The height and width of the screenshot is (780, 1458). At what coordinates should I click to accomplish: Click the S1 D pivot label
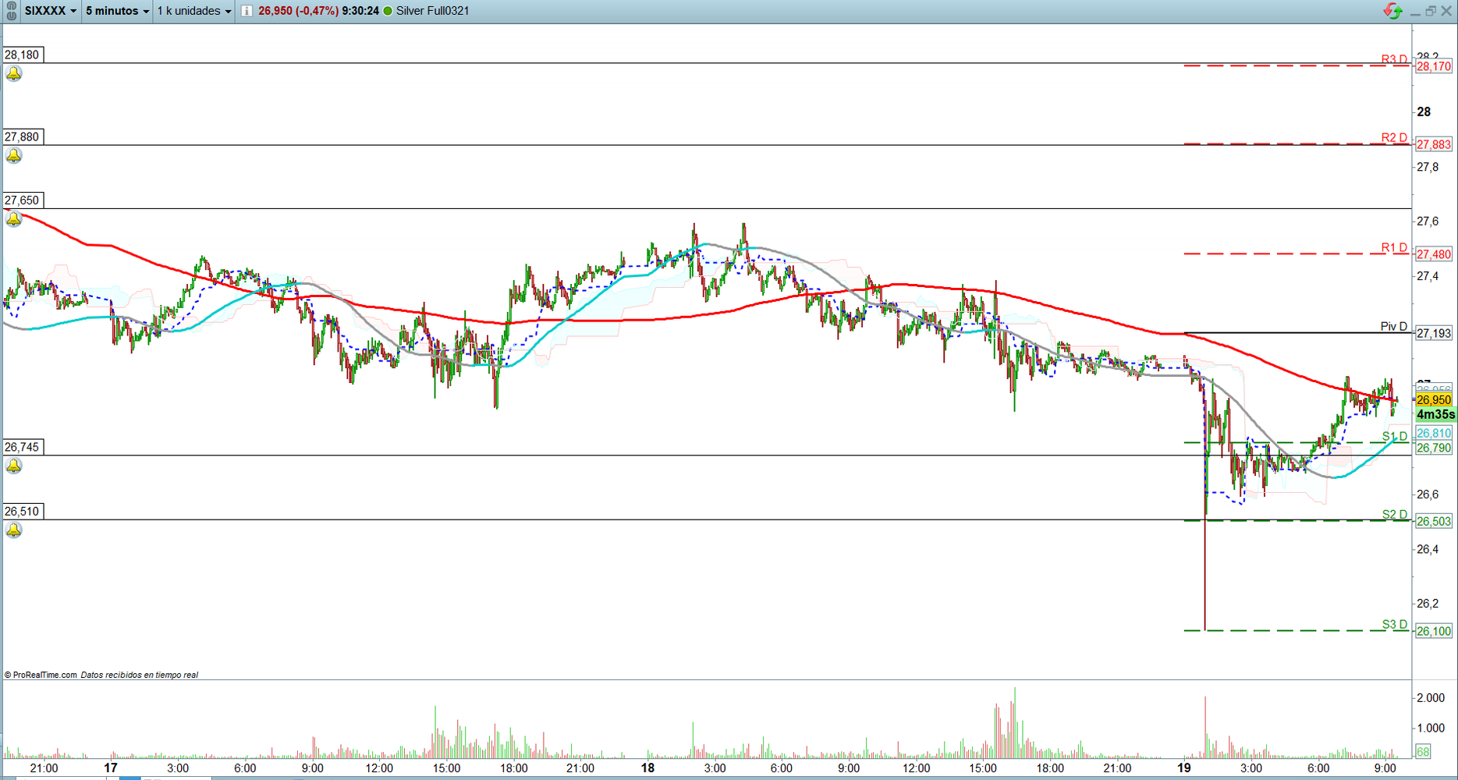[x=1395, y=436]
